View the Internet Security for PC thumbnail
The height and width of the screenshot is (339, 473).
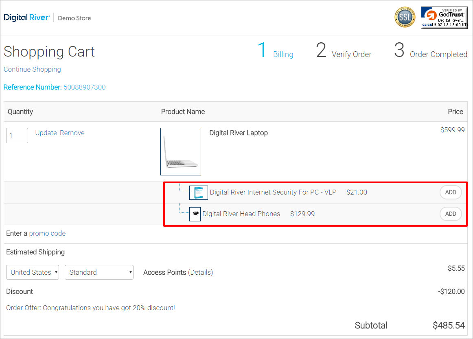199,193
